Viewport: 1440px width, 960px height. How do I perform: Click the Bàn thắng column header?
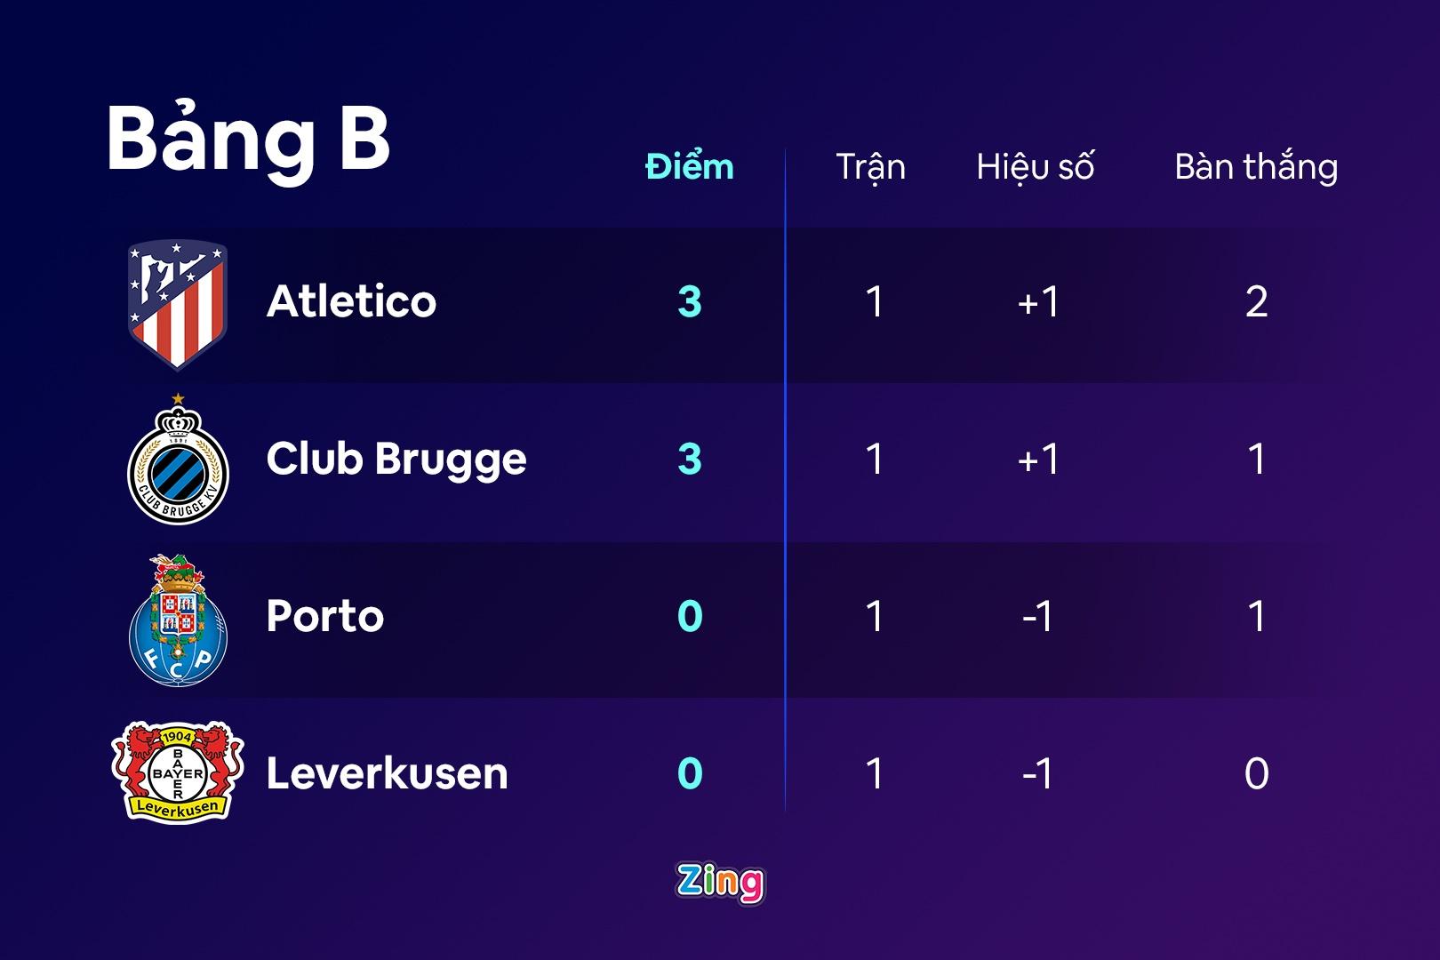point(1256,167)
